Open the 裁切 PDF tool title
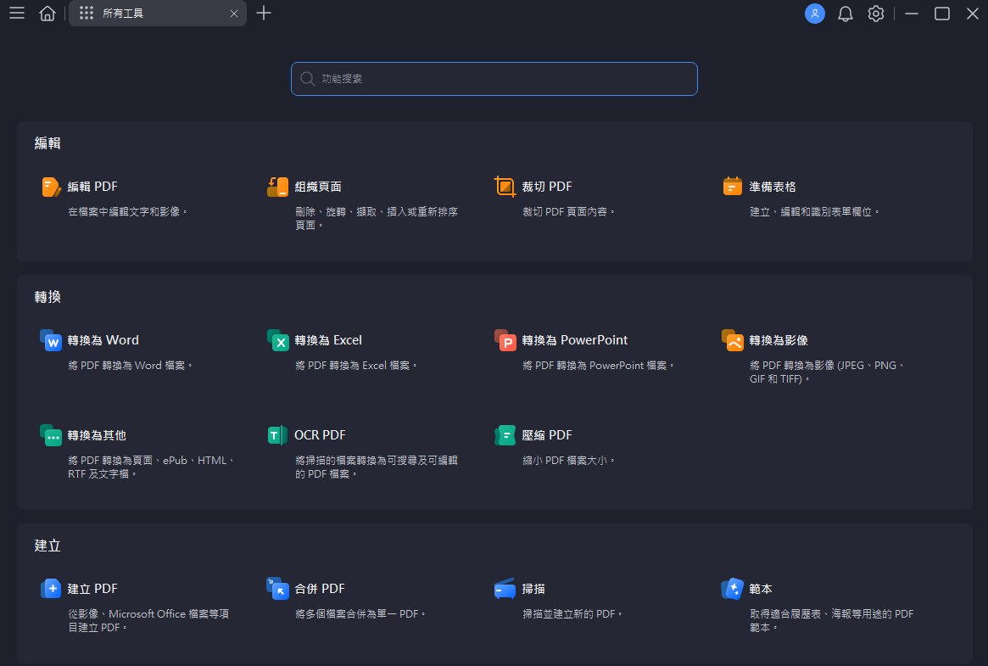Image resolution: width=988 pixels, height=666 pixels. point(547,187)
